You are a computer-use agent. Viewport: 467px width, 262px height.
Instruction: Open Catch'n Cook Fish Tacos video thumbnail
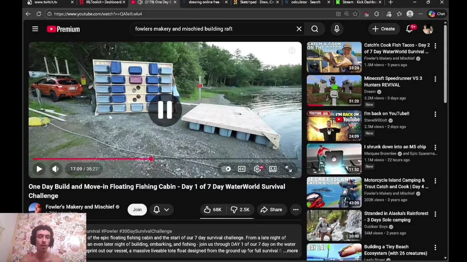[334, 57]
